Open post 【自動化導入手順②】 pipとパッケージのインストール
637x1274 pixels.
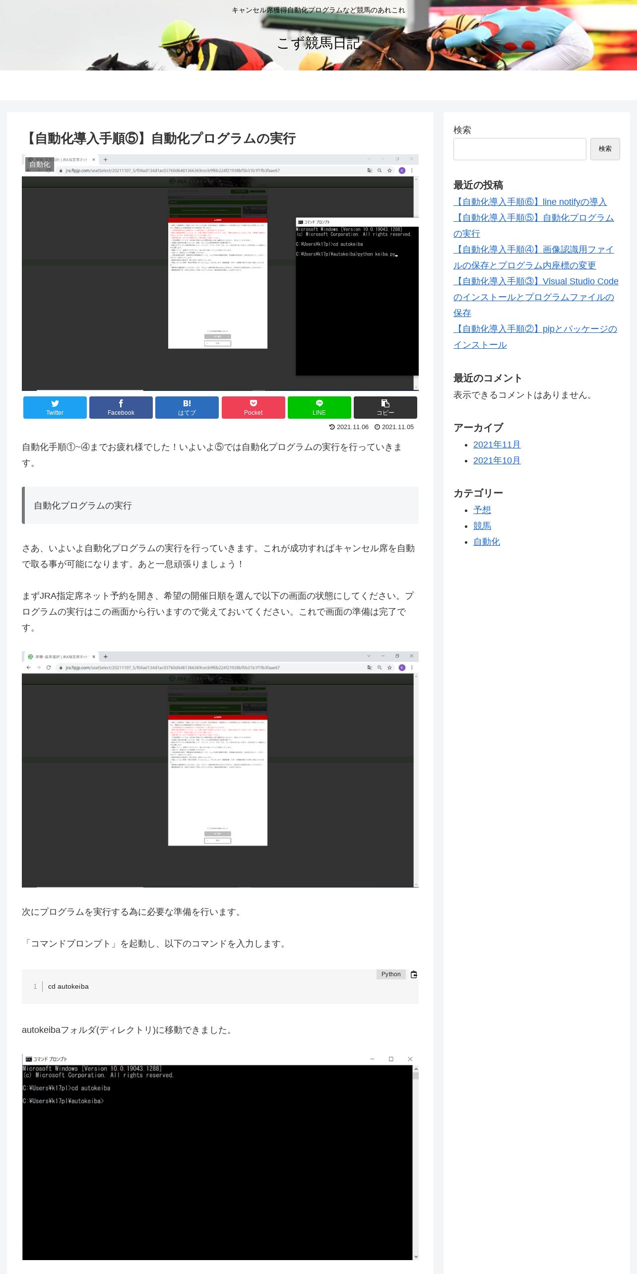tap(535, 337)
